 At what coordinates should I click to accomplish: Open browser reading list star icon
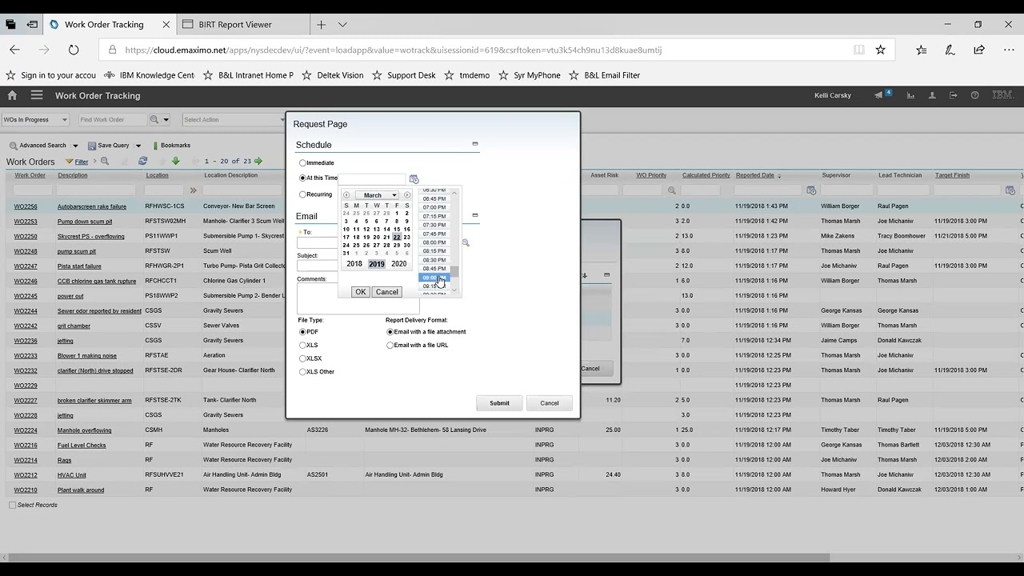click(922, 50)
